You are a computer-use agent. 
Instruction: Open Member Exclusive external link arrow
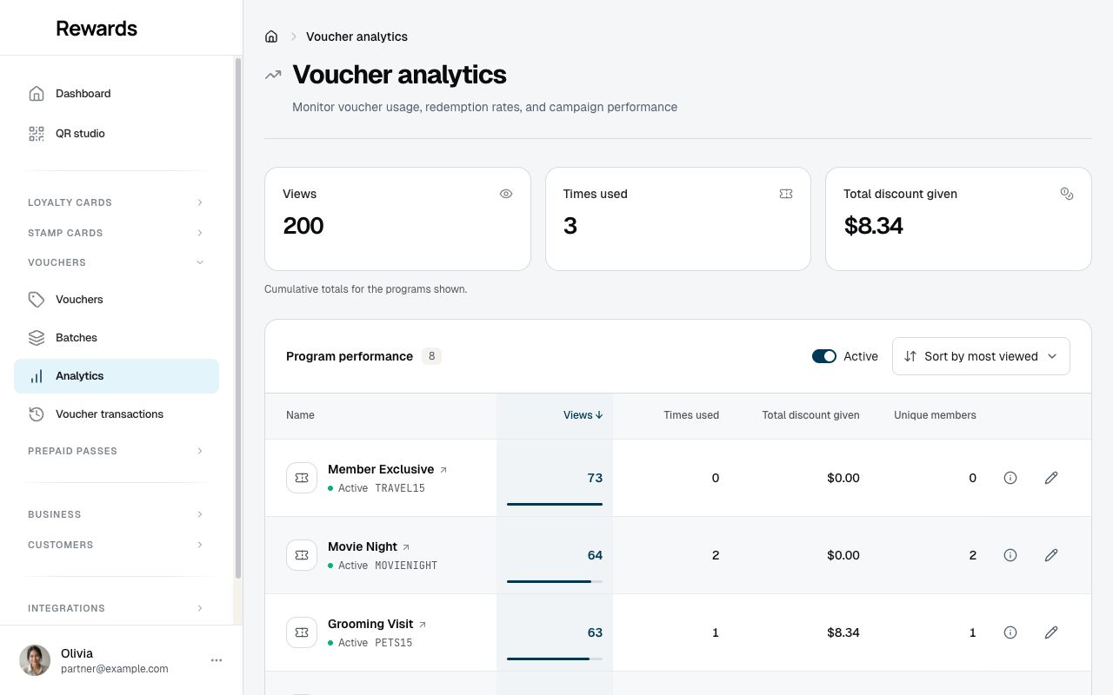pos(443,470)
